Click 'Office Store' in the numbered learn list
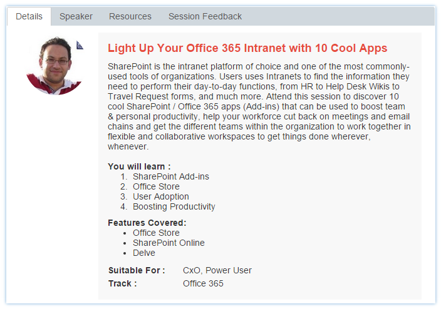 (x=156, y=186)
